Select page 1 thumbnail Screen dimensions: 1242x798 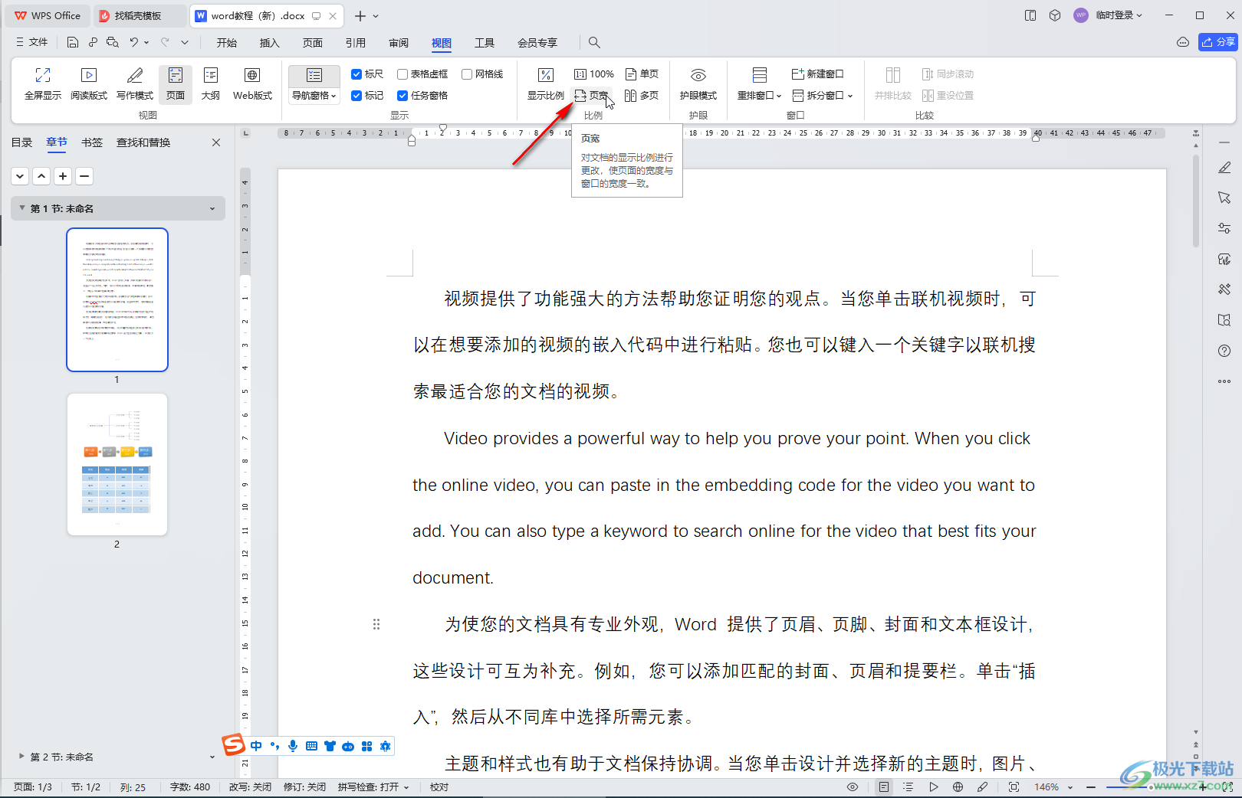(x=117, y=299)
